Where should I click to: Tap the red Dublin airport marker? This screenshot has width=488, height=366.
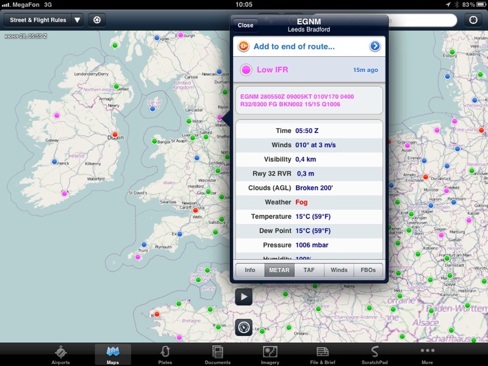pyautogui.click(x=115, y=135)
